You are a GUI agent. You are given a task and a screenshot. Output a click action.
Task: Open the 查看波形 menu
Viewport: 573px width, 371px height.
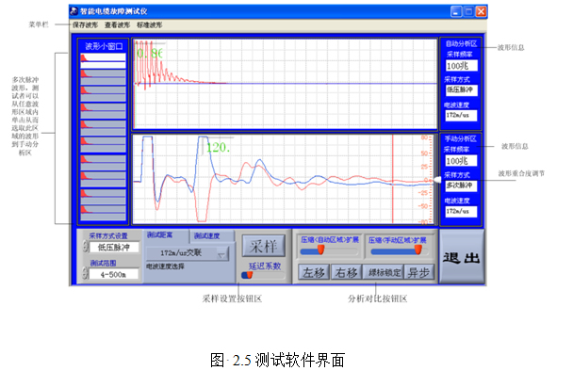tap(117, 24)
